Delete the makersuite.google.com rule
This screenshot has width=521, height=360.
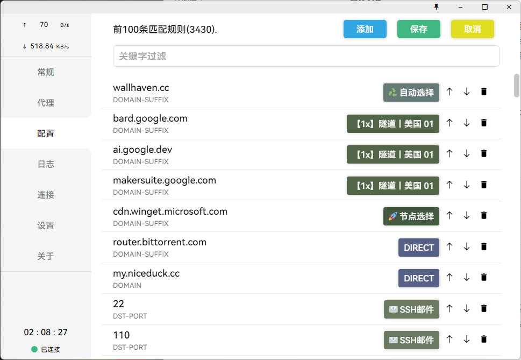tap(483, 185)
